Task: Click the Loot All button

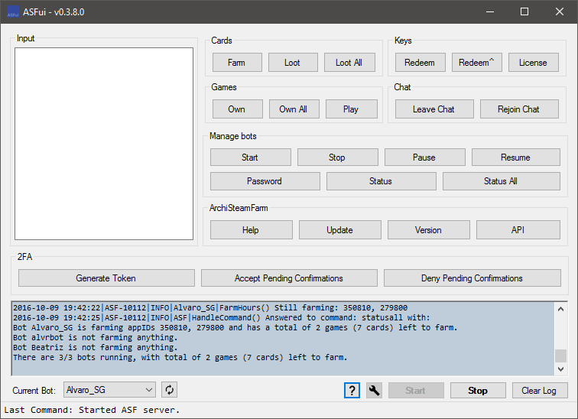Action: click(x=349, y=62)
